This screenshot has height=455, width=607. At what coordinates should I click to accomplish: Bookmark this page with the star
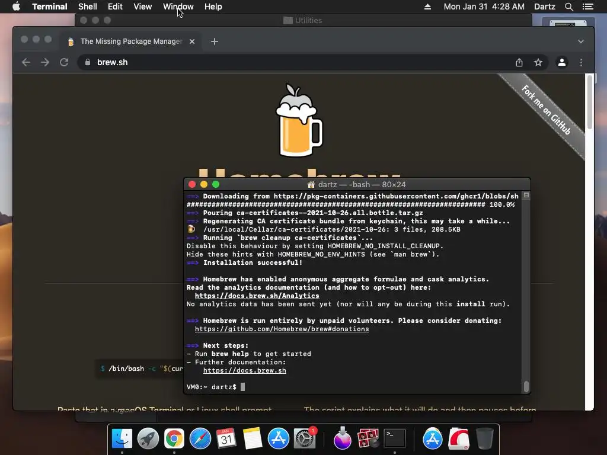point(538,62)
